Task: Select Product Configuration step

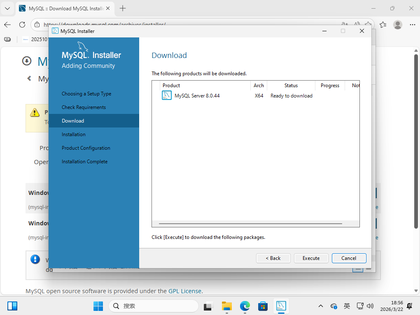Action: point(86,148)
